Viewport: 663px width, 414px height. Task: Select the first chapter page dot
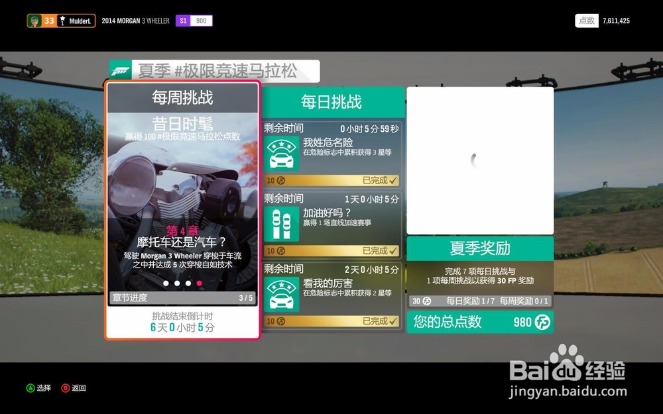pyautogui.click(x=166, y=284)
